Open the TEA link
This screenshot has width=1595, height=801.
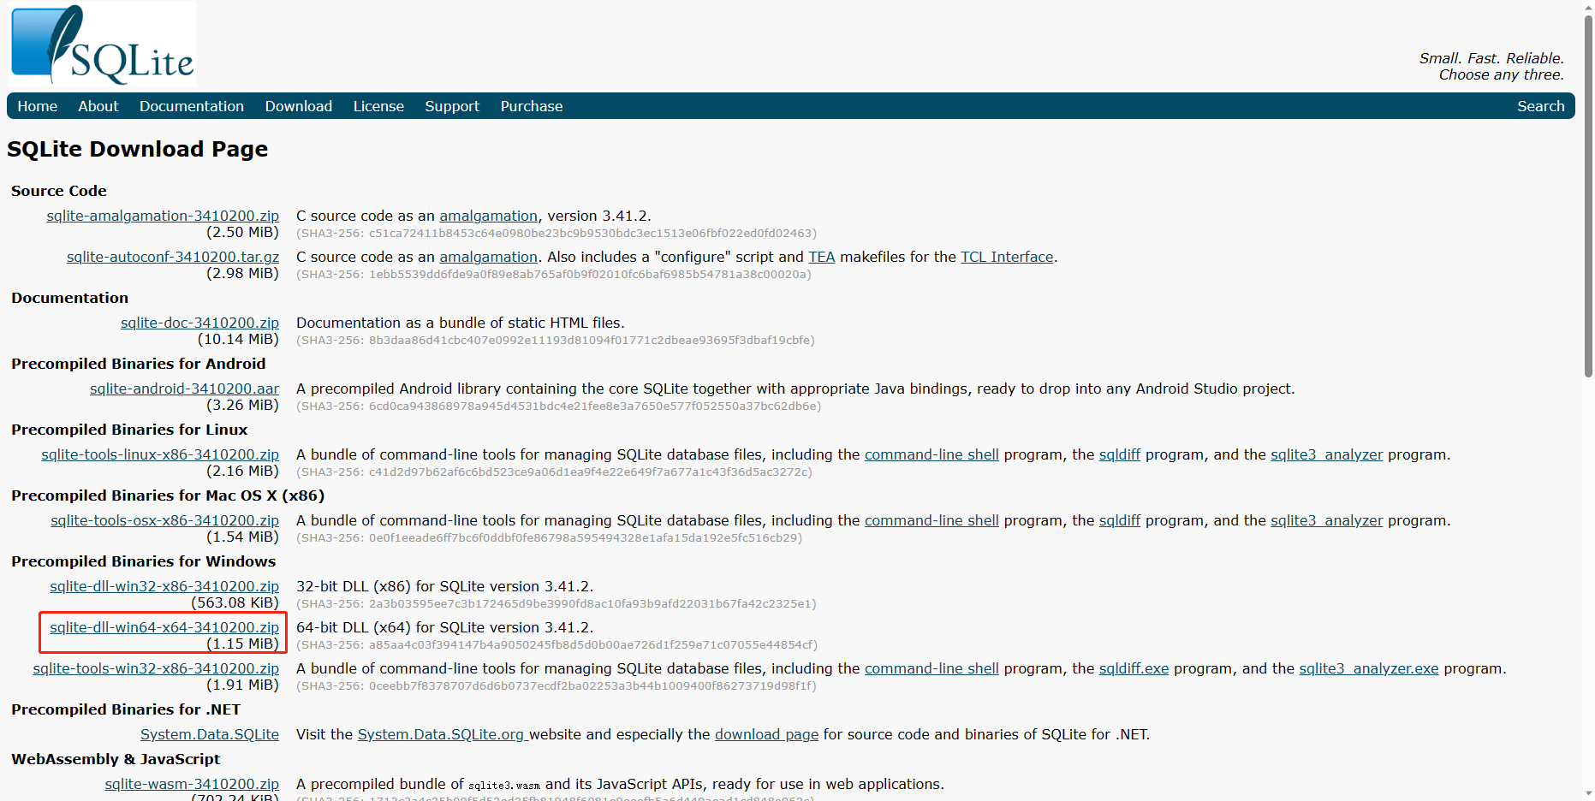coord(821,257)
